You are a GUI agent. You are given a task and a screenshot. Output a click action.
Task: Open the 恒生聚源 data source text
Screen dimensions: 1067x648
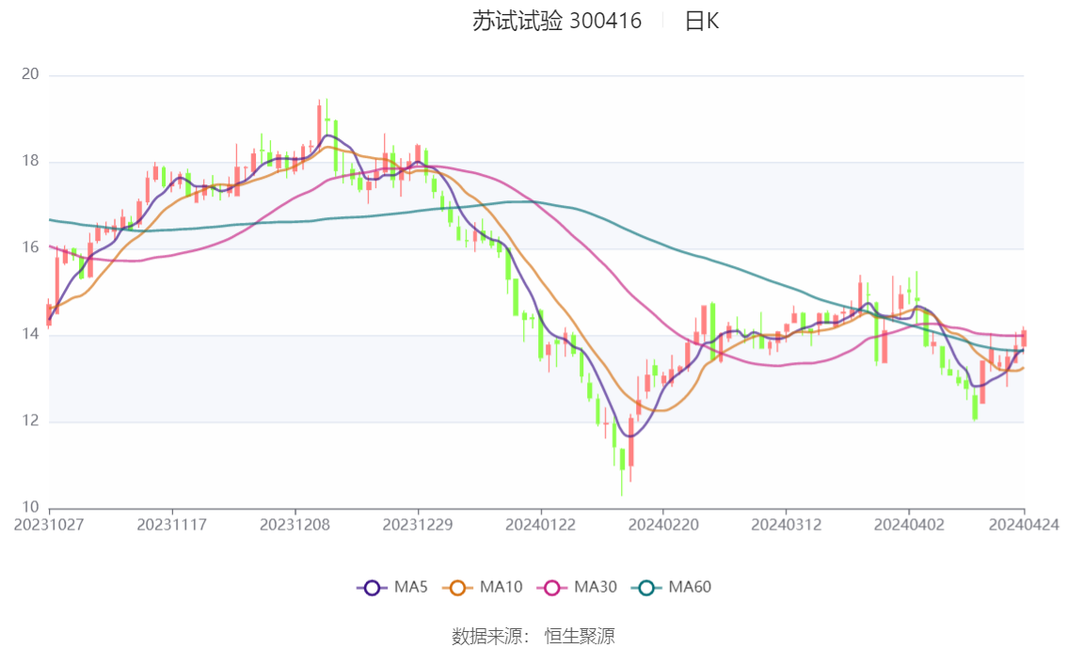pos(580,637)
